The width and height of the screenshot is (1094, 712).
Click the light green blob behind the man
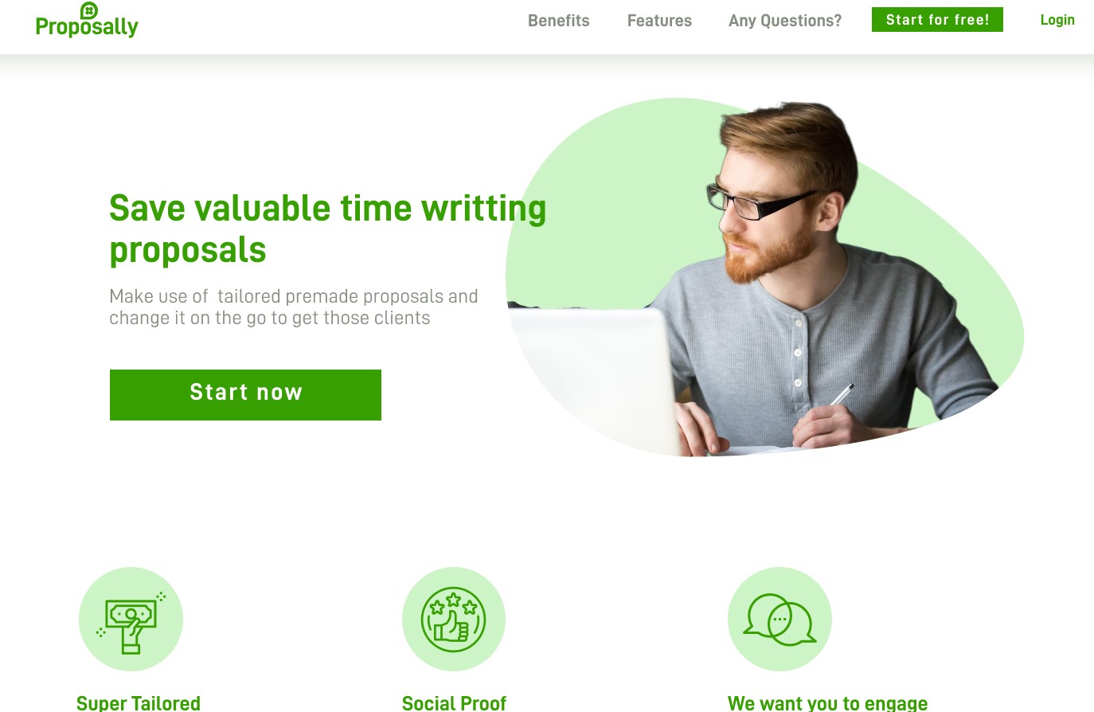click(x=955, y=263)
